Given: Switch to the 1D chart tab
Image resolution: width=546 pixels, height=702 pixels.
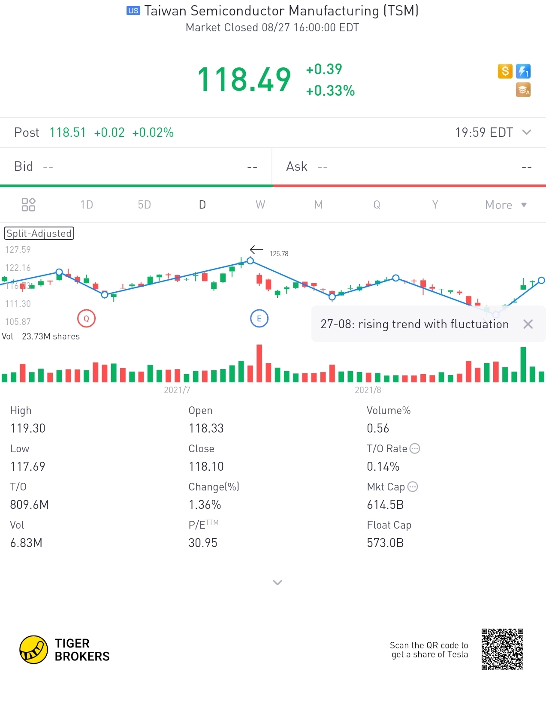Looking at the screenshot, I should (x=86, y=205).
